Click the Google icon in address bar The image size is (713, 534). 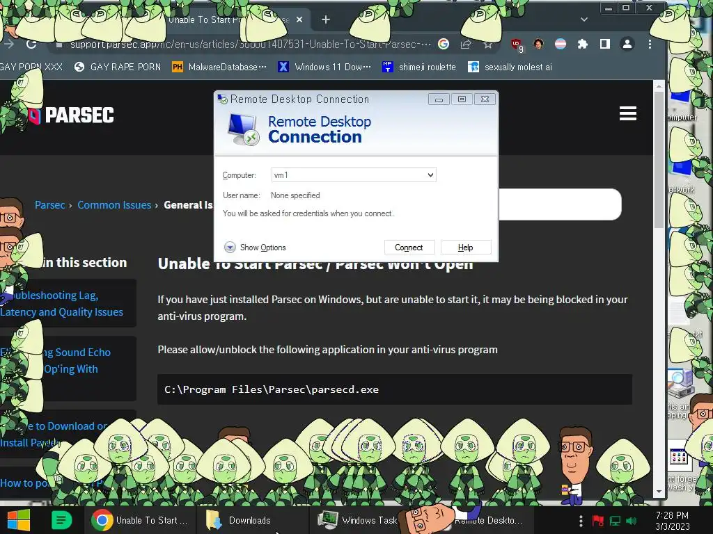tap(444, 44)
